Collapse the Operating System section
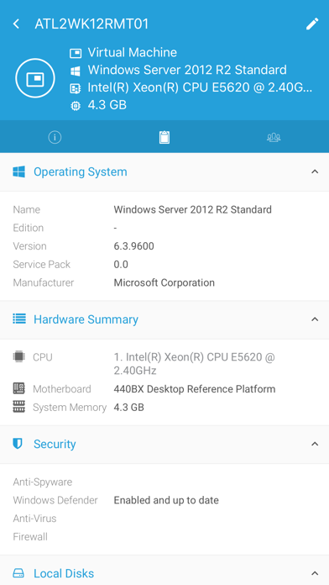The width and height of the screenshot is (329, 585). 315,171
